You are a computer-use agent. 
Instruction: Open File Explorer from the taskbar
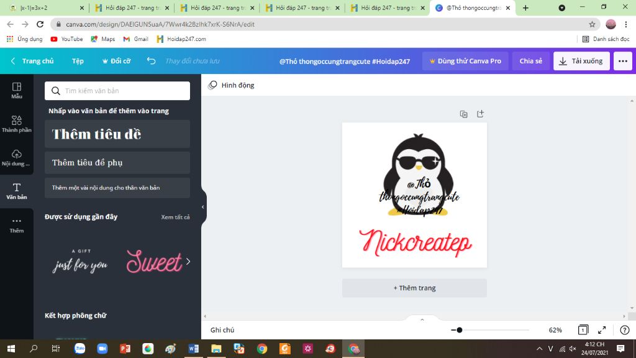tap(216, 349)
